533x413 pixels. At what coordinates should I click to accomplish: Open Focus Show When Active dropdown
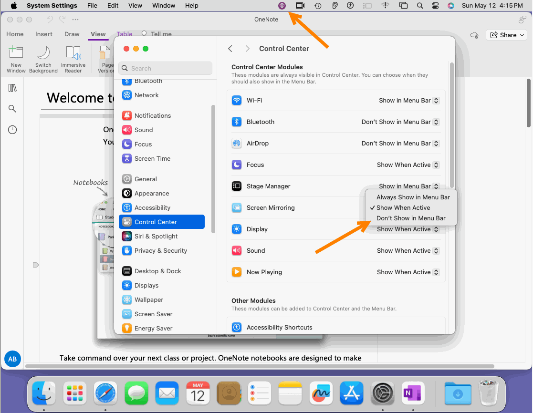[x=408, y=165]
